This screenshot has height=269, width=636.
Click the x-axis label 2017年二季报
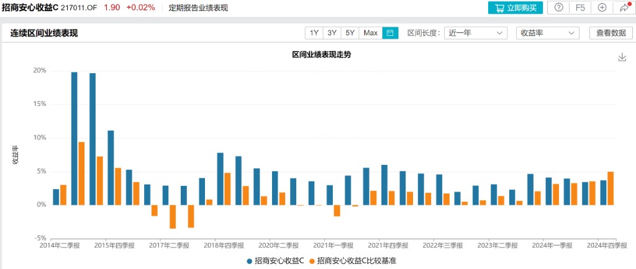(169, 245)
